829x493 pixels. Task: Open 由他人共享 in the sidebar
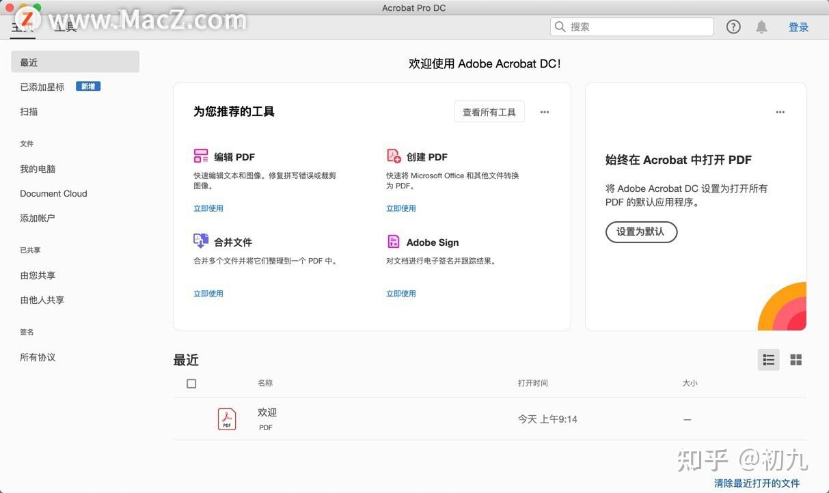pyautogui.click(x=42, y=300)
